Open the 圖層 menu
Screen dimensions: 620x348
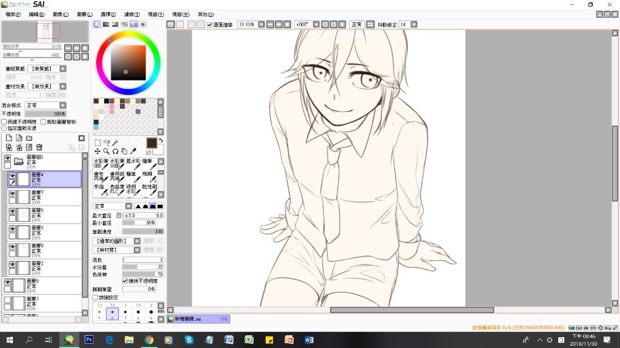pos(85,14)
